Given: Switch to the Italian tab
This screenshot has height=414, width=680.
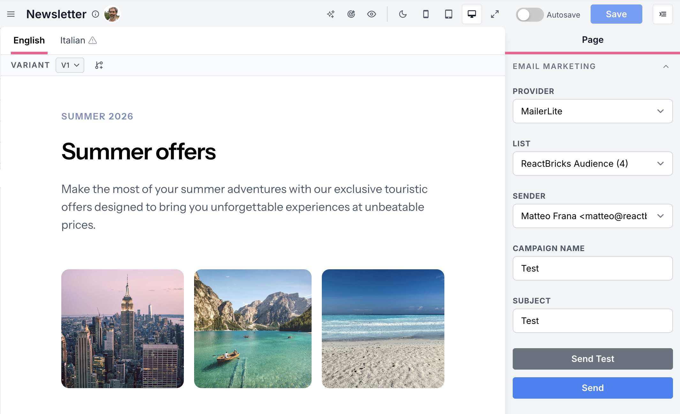Looking at the screenshot, I should (x=73, y=40).
